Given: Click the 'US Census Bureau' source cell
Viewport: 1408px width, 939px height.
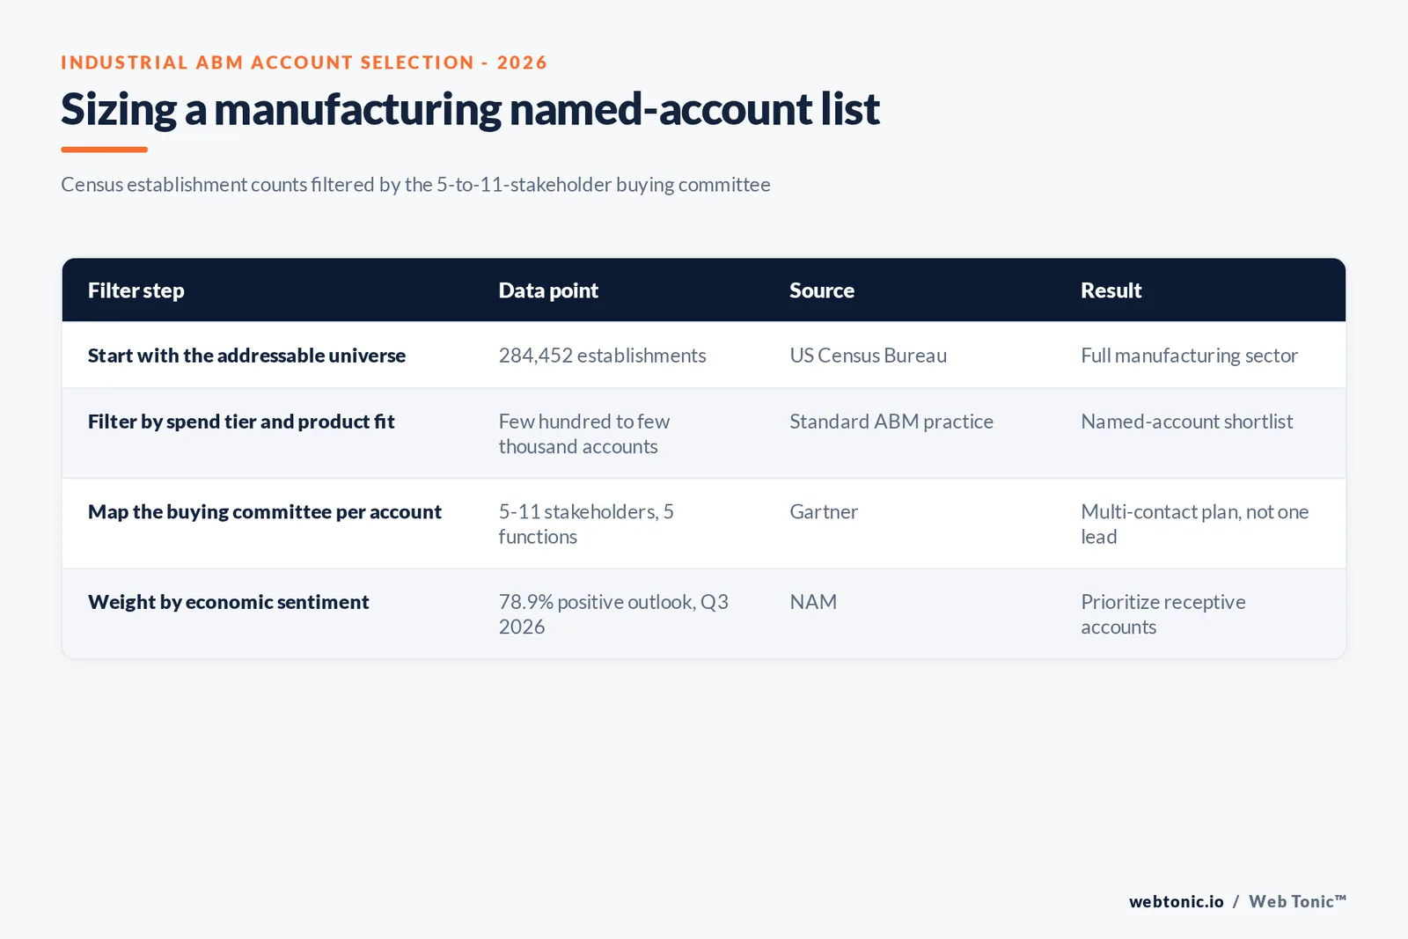Looking at the screenshot, I should 868,356.
